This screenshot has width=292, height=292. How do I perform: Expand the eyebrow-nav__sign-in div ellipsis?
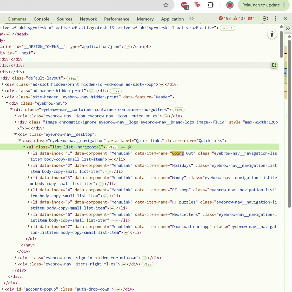pyautogui.click(x=144, y=258)
